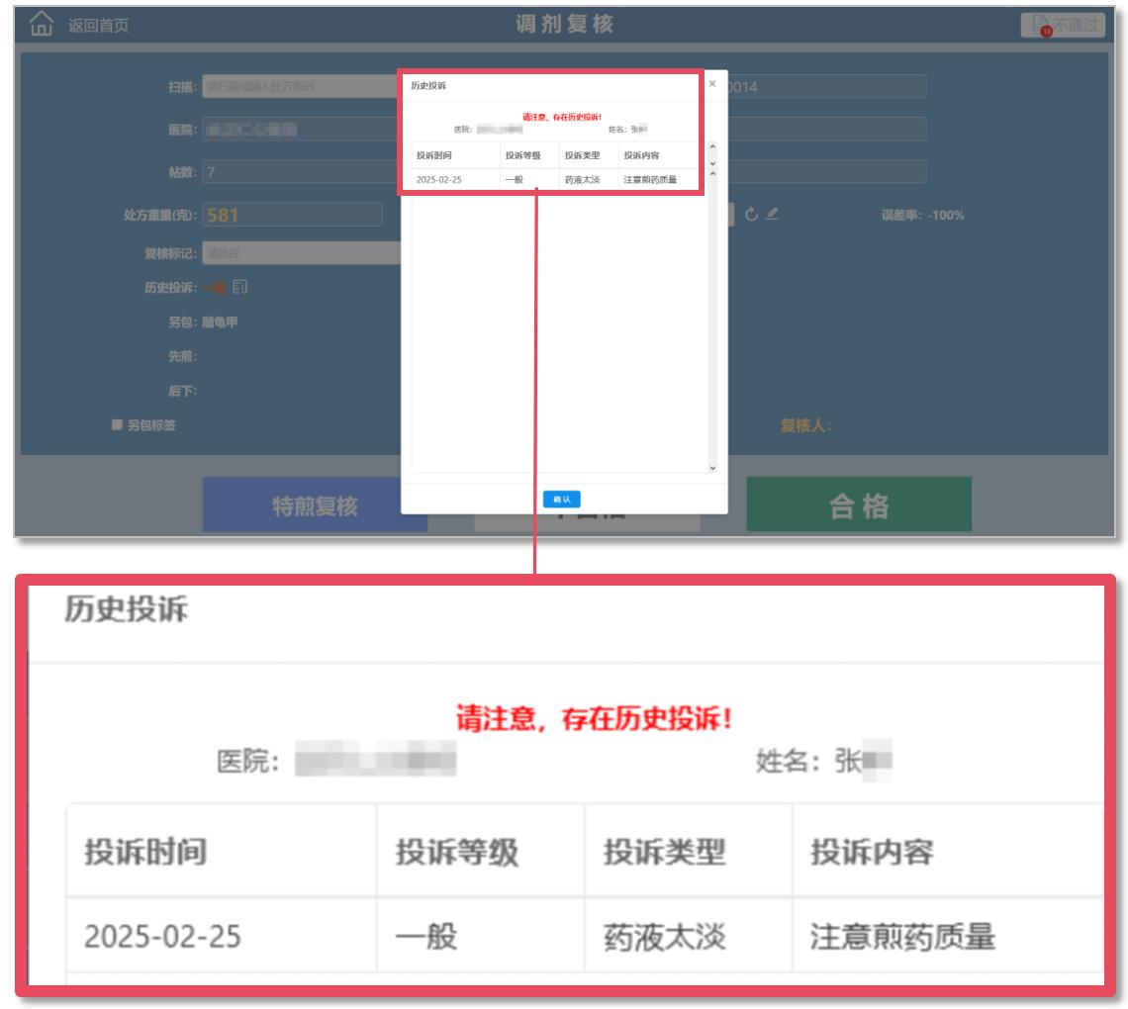Click the field ending in 0014
The height and width of the screenshot is (1009, 1128).
[827, 86]
